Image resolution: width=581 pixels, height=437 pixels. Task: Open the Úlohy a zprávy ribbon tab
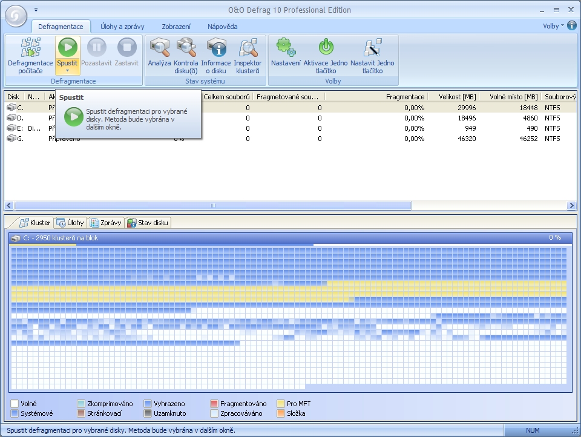pos(122,27)
